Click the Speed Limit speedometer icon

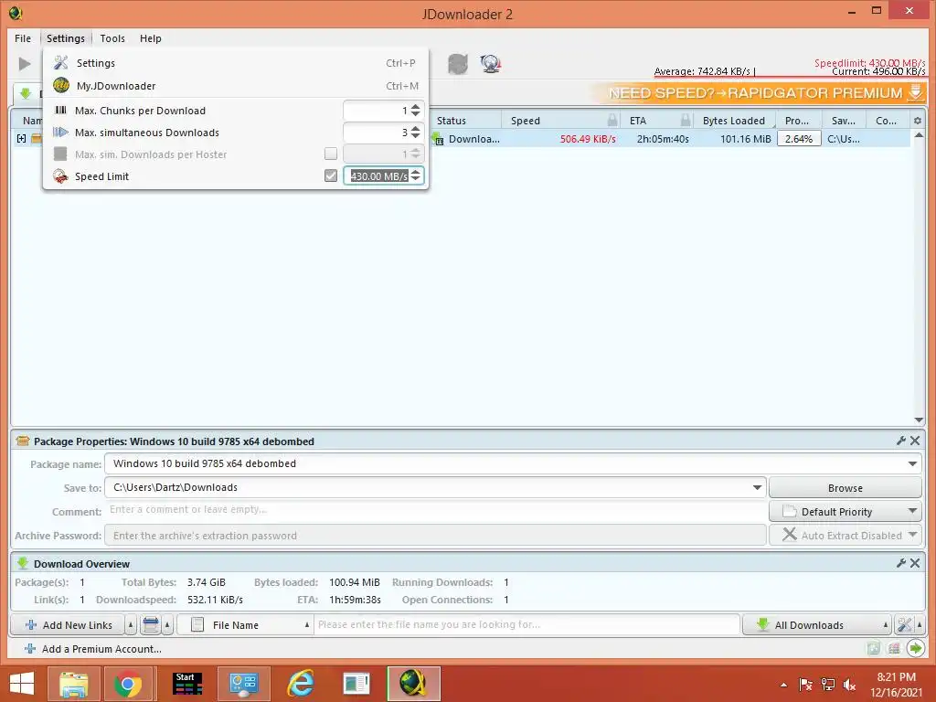point(60,176)
